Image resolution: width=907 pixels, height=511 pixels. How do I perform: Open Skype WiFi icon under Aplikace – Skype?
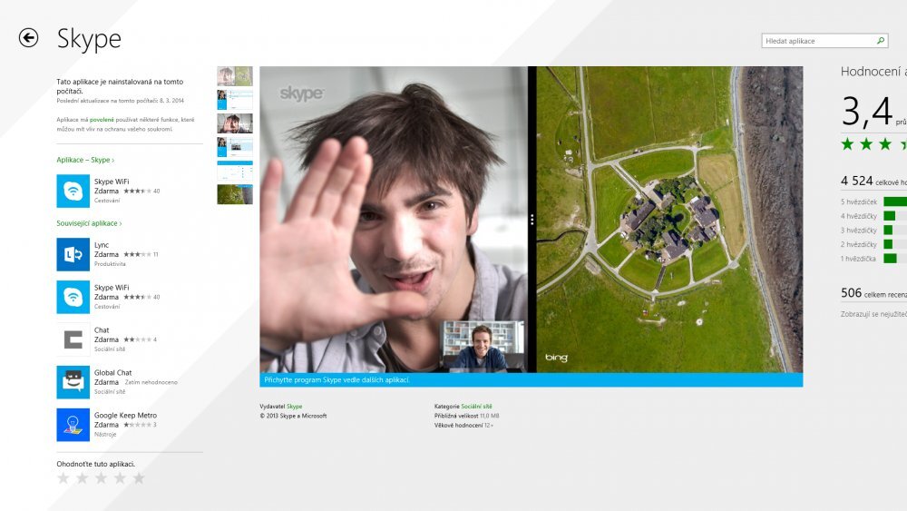click(73, 191)
